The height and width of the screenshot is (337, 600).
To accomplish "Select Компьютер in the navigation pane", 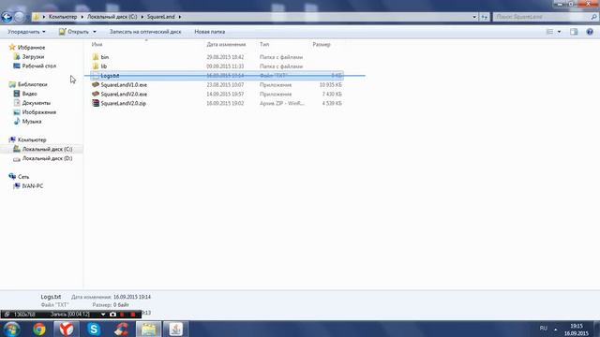I will point(32,139).
